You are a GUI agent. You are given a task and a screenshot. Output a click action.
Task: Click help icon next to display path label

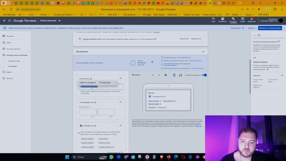tap(95, 102)
